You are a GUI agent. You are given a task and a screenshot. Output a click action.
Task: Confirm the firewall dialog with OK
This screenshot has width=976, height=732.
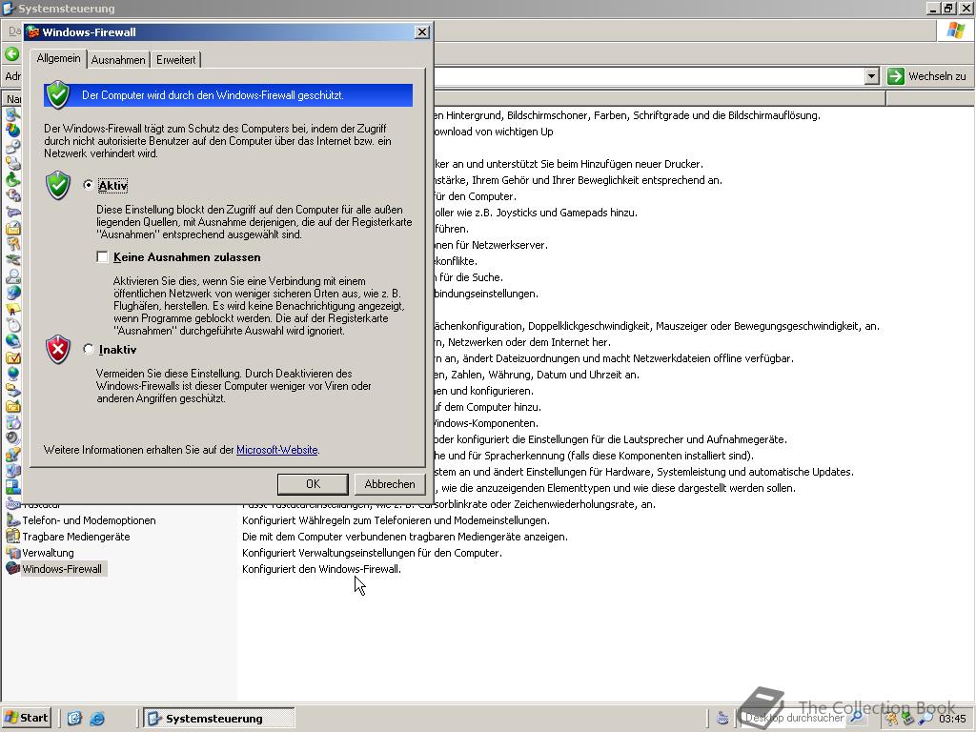pyautogui.click(x=313, y=483)
